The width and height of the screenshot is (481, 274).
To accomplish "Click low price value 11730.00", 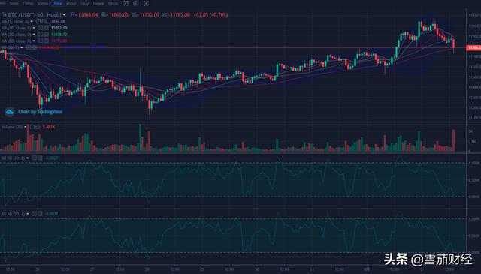I will [x=149, y=15].
